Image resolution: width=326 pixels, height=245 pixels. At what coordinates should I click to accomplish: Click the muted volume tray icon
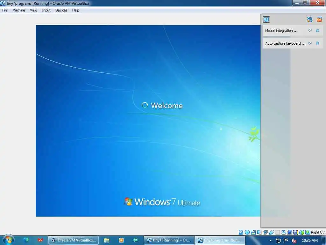[294, 241]
